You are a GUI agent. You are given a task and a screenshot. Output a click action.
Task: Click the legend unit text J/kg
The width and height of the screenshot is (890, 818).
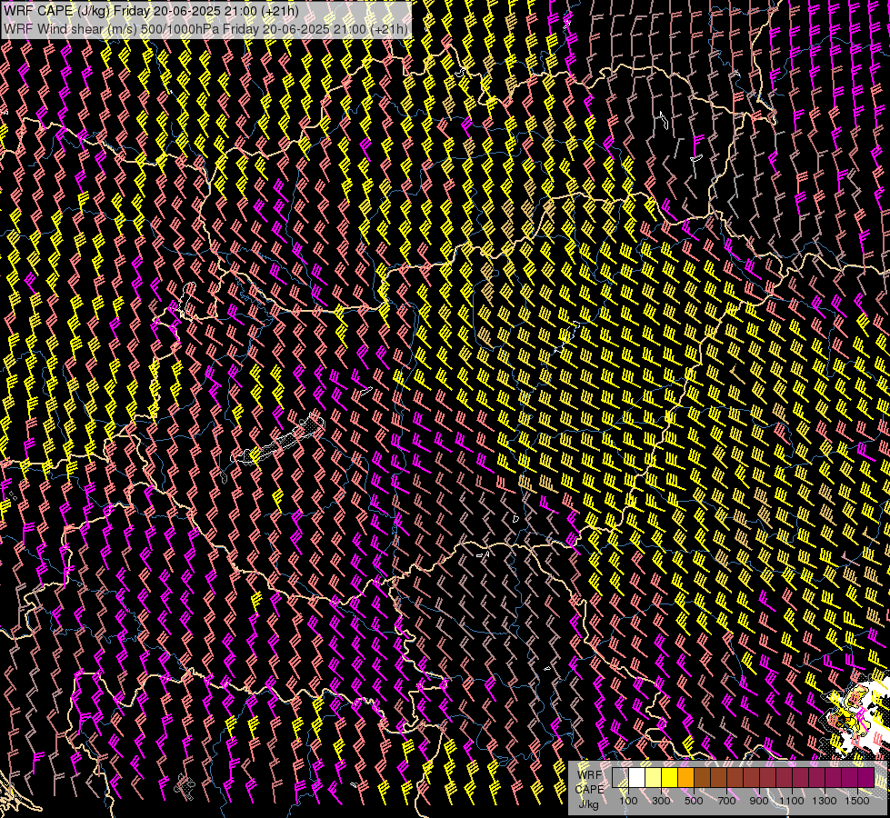[x=588, y=804]
